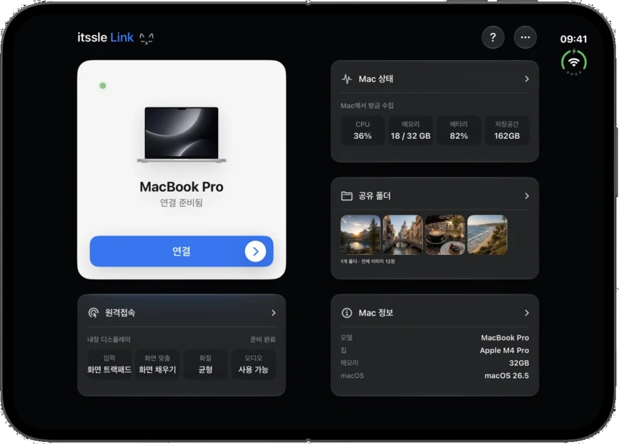Click the cat face logo icon
The width and height of the screenshot is (619, 444).
click(x=146, y=38)
